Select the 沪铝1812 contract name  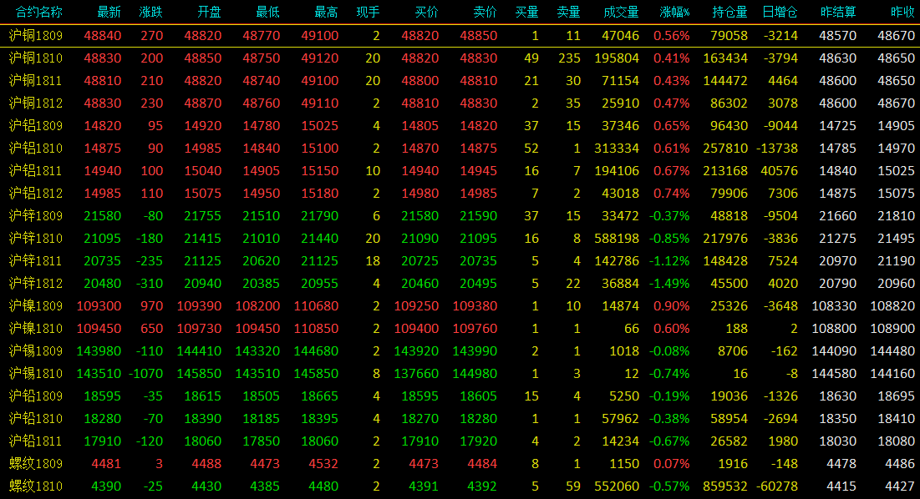[36, 194]
